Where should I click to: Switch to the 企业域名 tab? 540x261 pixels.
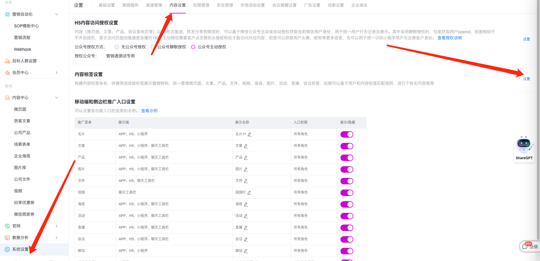coord(359,5)
